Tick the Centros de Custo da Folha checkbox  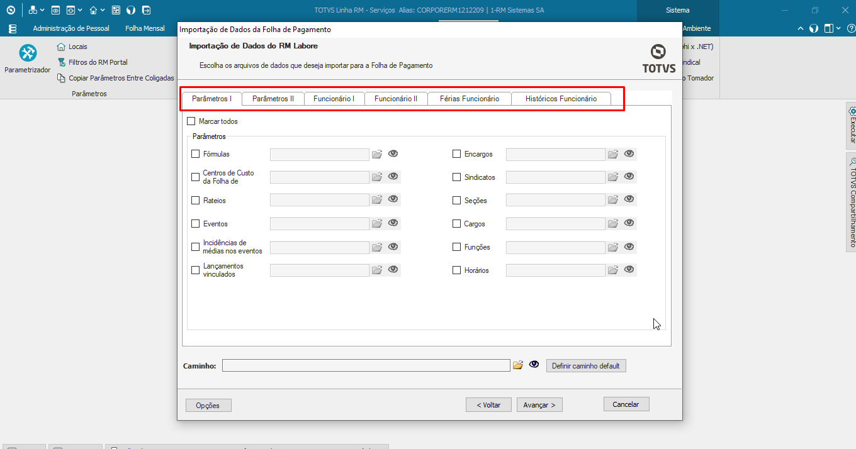[195, 177]
